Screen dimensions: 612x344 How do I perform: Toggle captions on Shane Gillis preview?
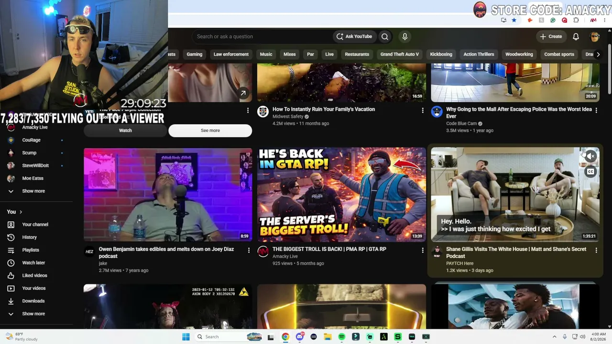click(591, 172)
